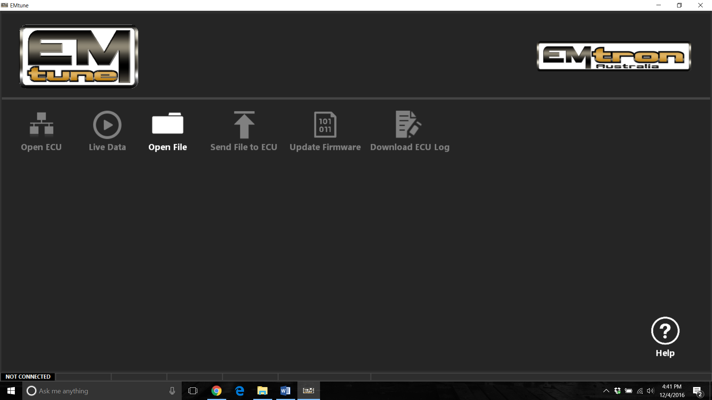Open File Explorer from the taskbar

pyautogui.click(x=263, y=391)
